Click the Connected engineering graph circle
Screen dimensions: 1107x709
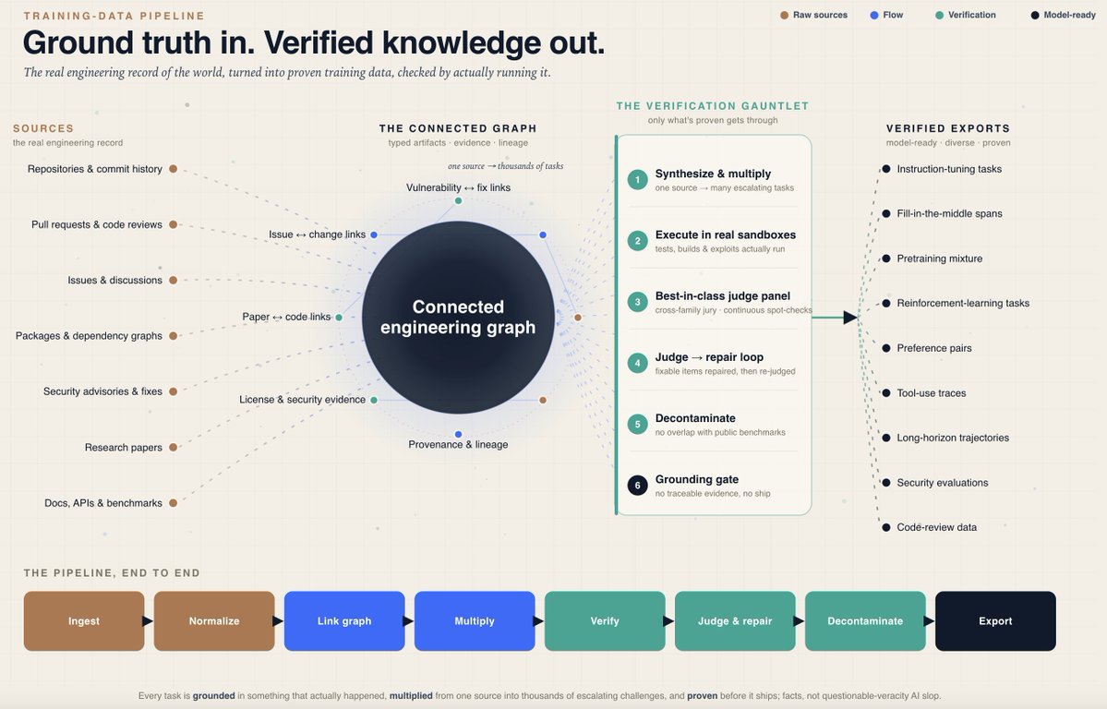458,317
